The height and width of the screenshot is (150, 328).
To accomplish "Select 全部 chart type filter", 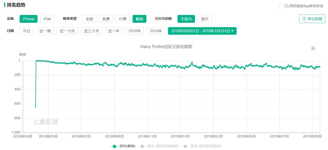I will [x=89, y=19].
